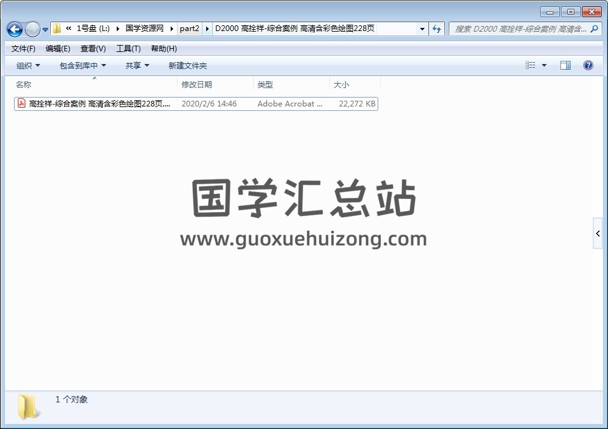This screenshot has height=429, width=608.
Task: Open the 包含到库中 dropdown
Action: [x=83, y=65]
